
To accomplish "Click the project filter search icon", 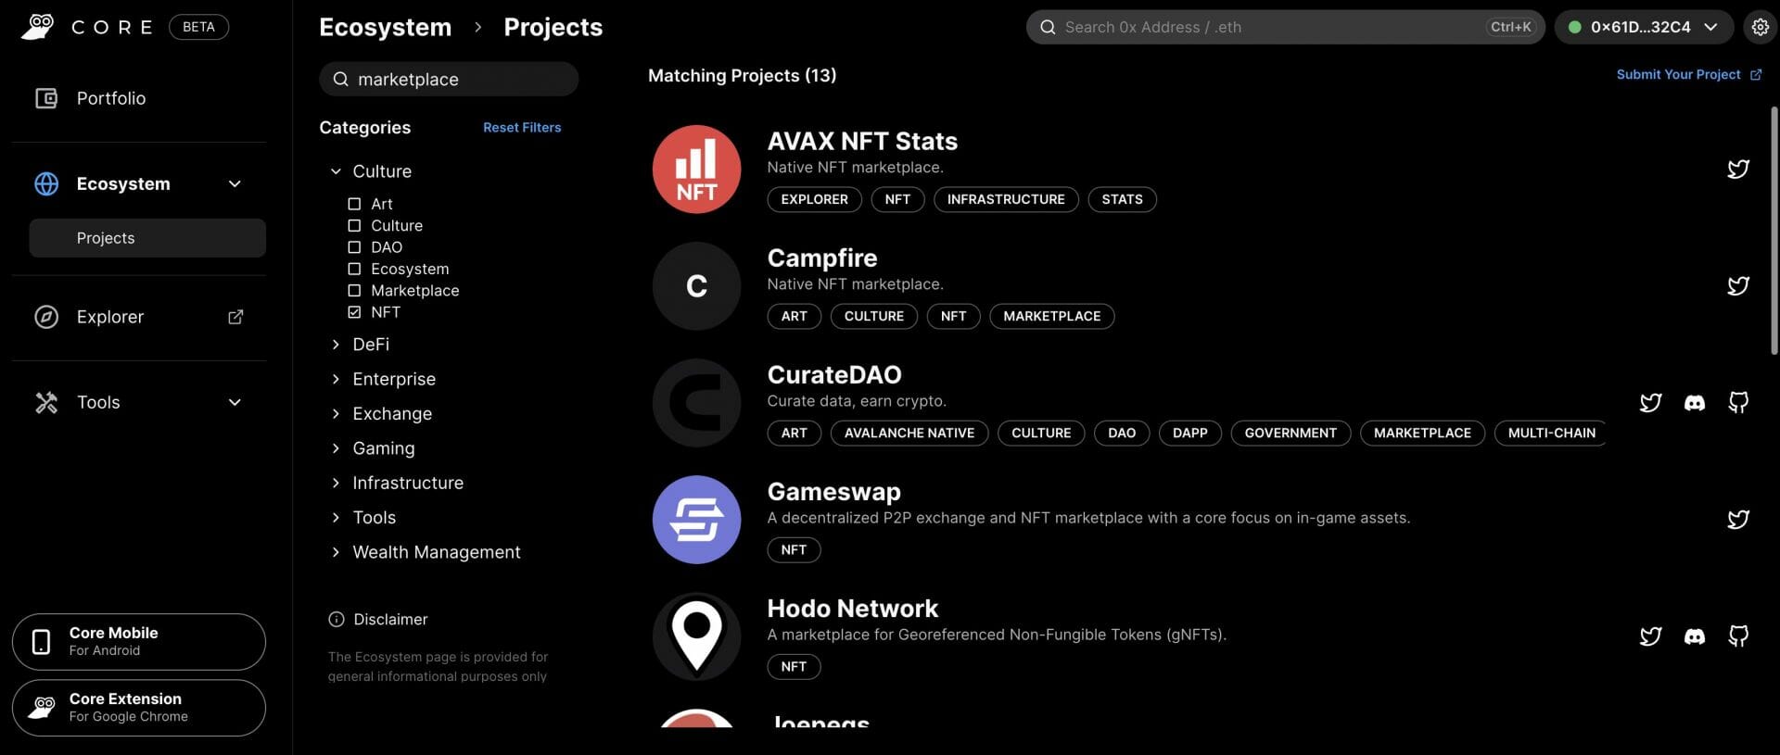I will pyautogui.click(x=340, y=79).
